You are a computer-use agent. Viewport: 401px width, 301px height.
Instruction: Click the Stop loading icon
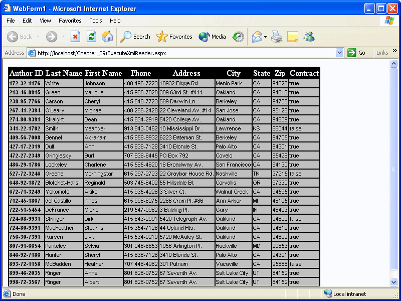[x=75, y=37]
